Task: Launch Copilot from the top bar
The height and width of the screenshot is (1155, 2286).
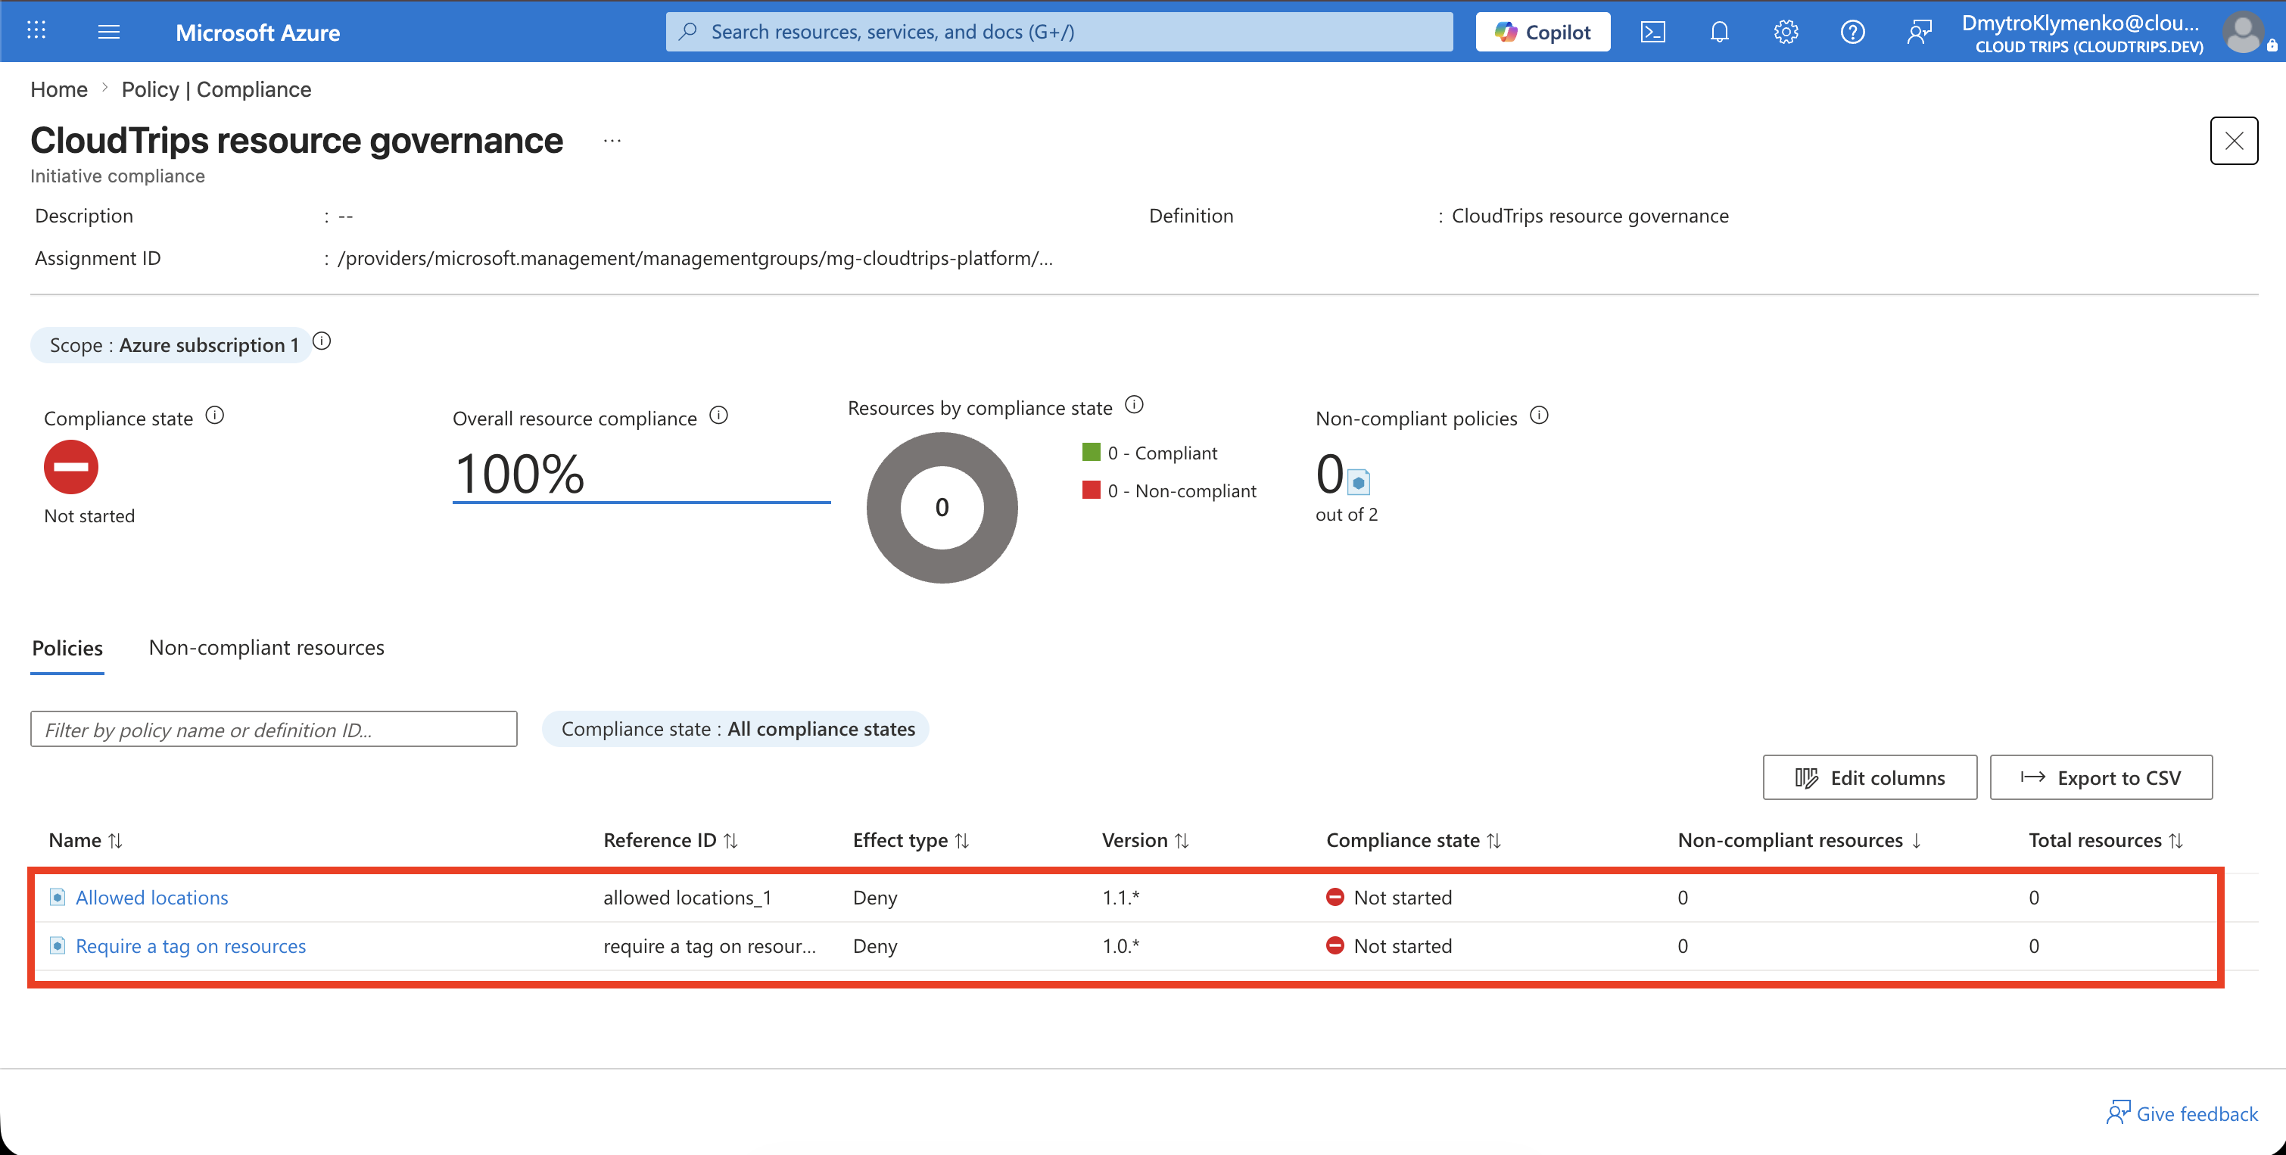Action: pos(1543,32)
